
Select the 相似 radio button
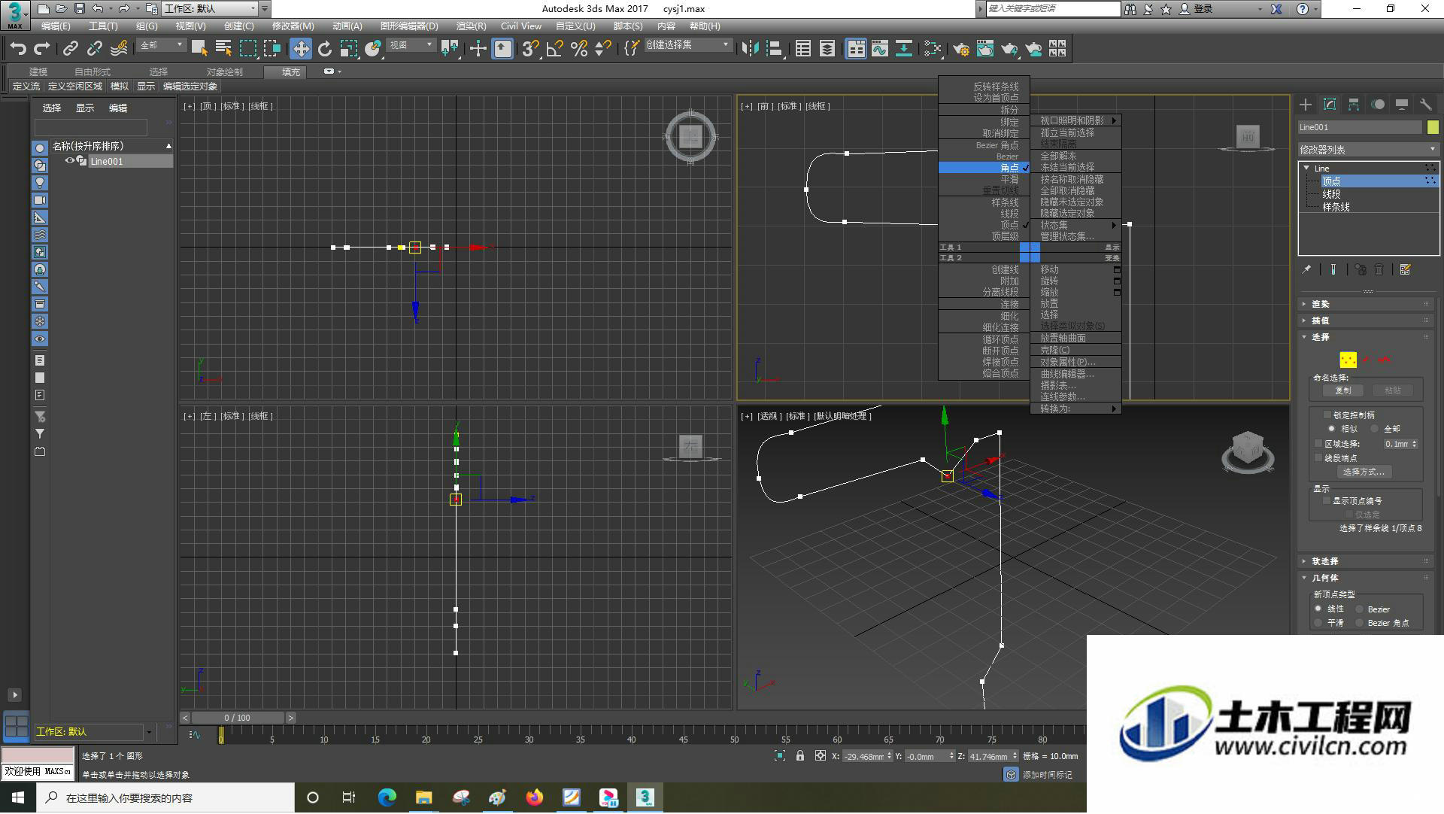click(1332, 428)
